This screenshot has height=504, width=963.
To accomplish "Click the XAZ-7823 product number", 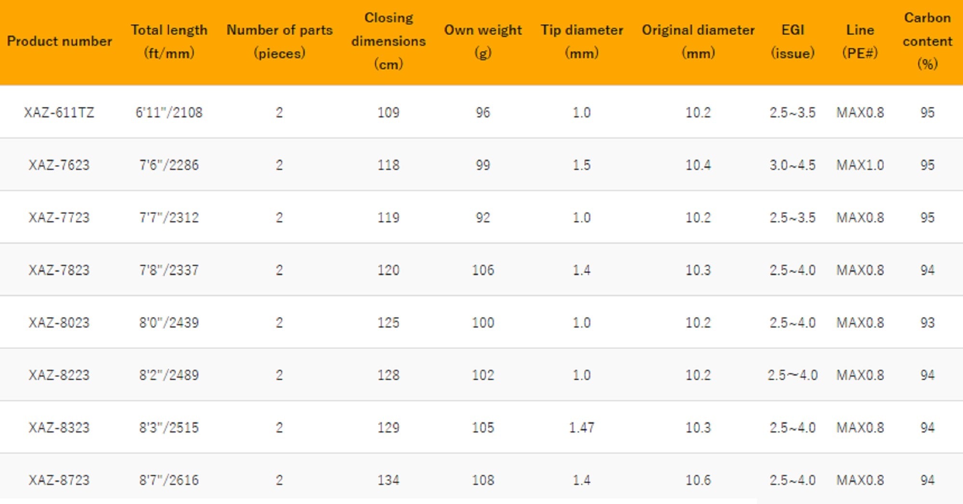I will click(x=59, y=270).
